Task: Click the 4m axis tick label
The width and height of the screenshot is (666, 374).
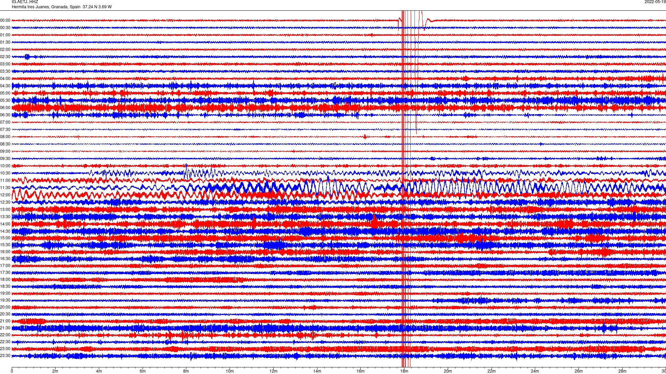Action: pos(99,371)
